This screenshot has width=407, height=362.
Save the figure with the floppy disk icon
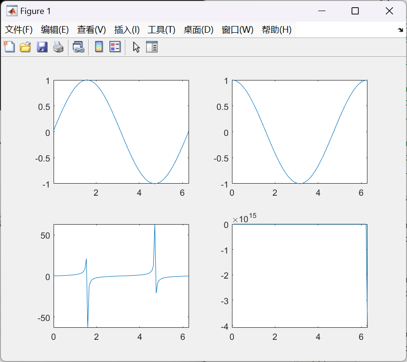42,47
